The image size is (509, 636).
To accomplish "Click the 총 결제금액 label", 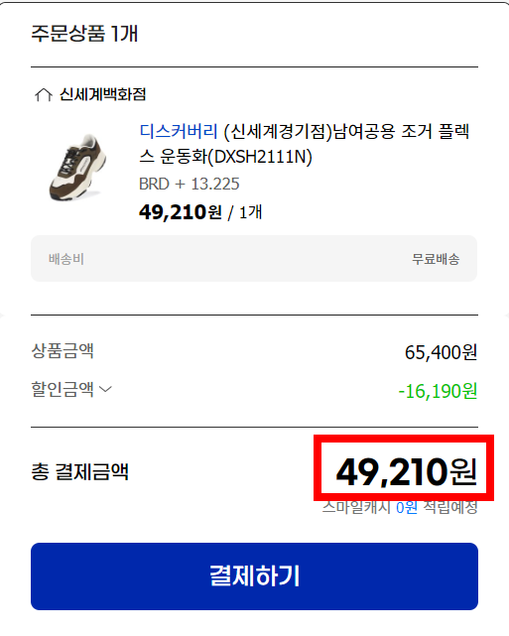I will click(x=80, y=471).
